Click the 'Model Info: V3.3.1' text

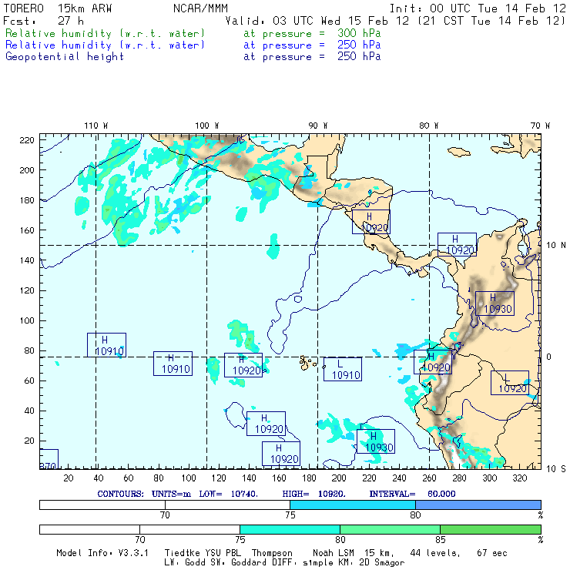(102, 553)
